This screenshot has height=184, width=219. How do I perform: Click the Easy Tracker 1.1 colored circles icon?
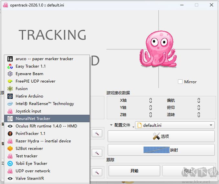[x=10, y=66]
